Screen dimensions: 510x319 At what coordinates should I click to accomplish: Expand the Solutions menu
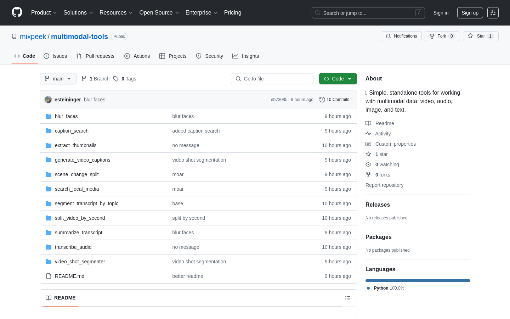coord(78,13)
